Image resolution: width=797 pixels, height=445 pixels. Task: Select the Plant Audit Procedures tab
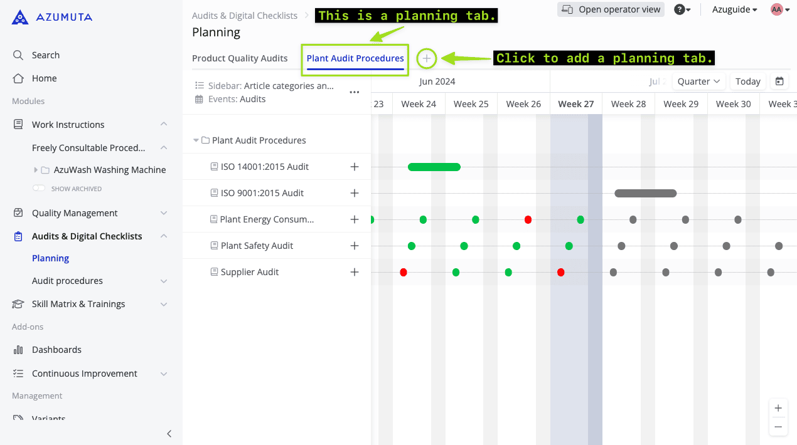point(355,58)
